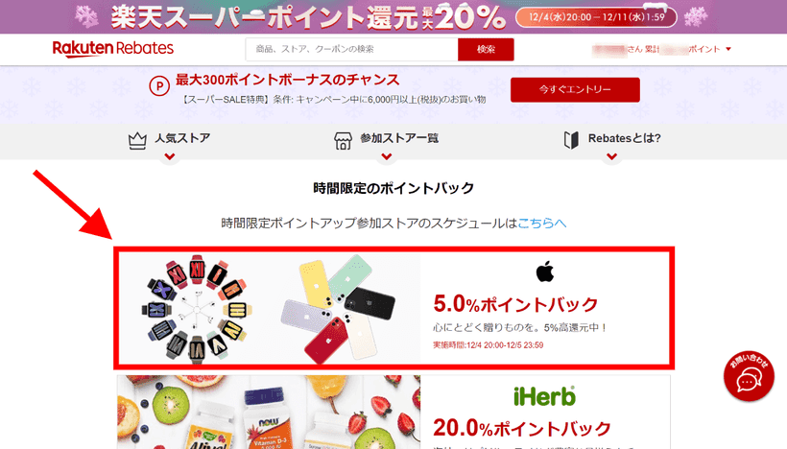The image size is (787, 449).
Task: Click the Rakuten Rebates logo
Action: click(113, 49)
